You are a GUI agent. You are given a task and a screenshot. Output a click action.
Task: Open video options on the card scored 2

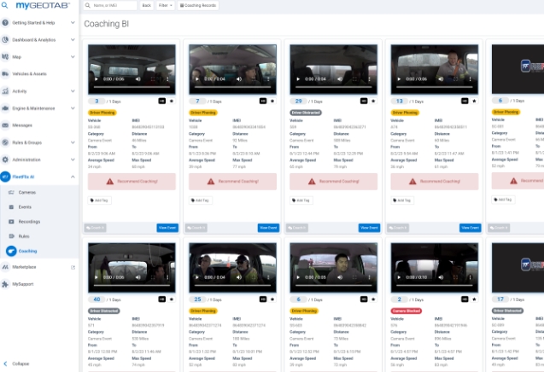tap(470, 277)
